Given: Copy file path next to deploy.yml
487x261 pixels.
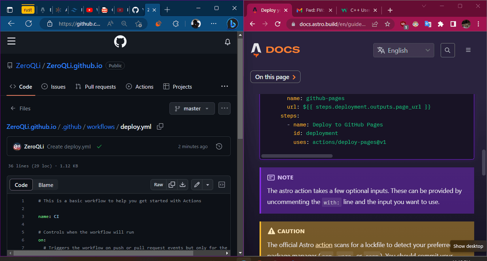Looking at the screenshot, I should coord(160,127).
